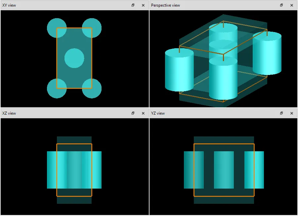Select the YZ view title label

click(x=158, y=113)
